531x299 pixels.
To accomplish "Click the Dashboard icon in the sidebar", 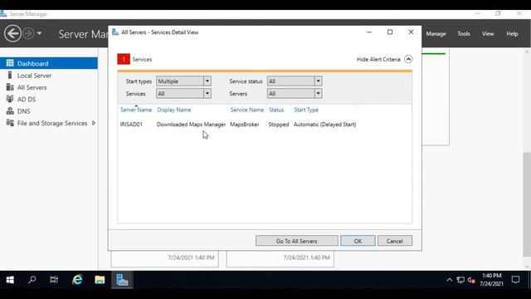I will [10, 63].
